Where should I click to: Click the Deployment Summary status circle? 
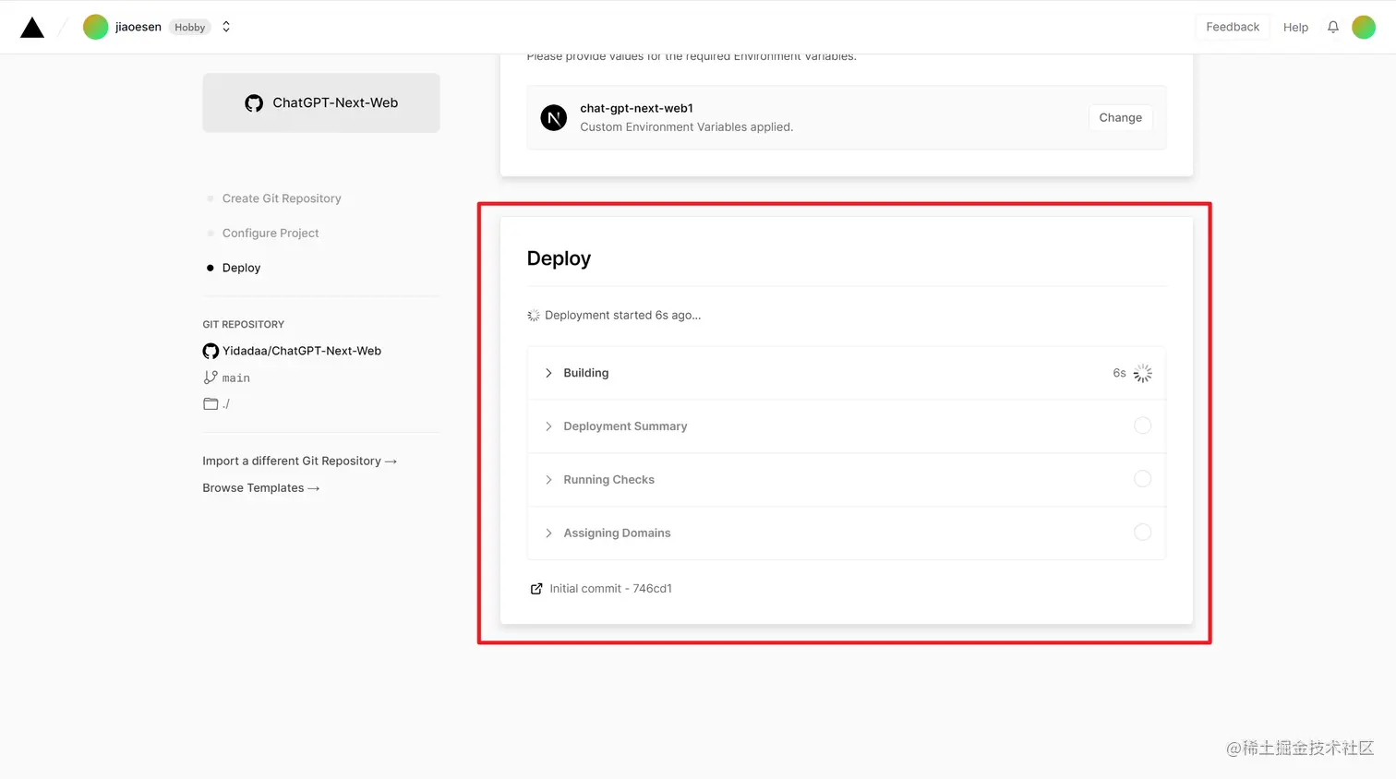coord(1143,425)
